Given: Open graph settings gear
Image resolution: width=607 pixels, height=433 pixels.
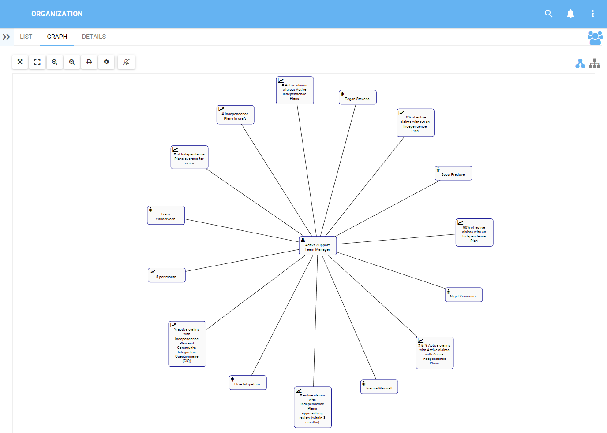Looking at the screenshot, I should [x=106, y=62].
